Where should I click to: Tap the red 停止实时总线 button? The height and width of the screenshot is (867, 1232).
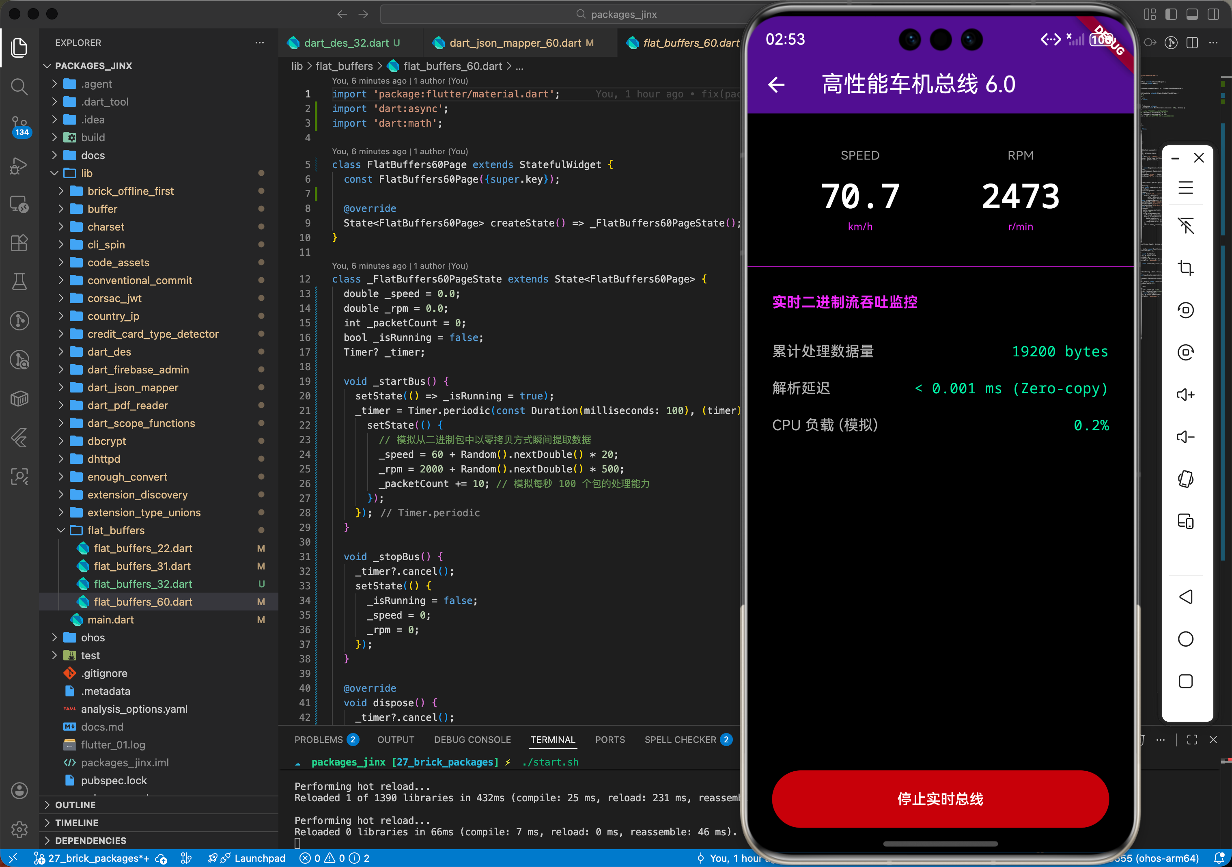click(x=939, y=799)
